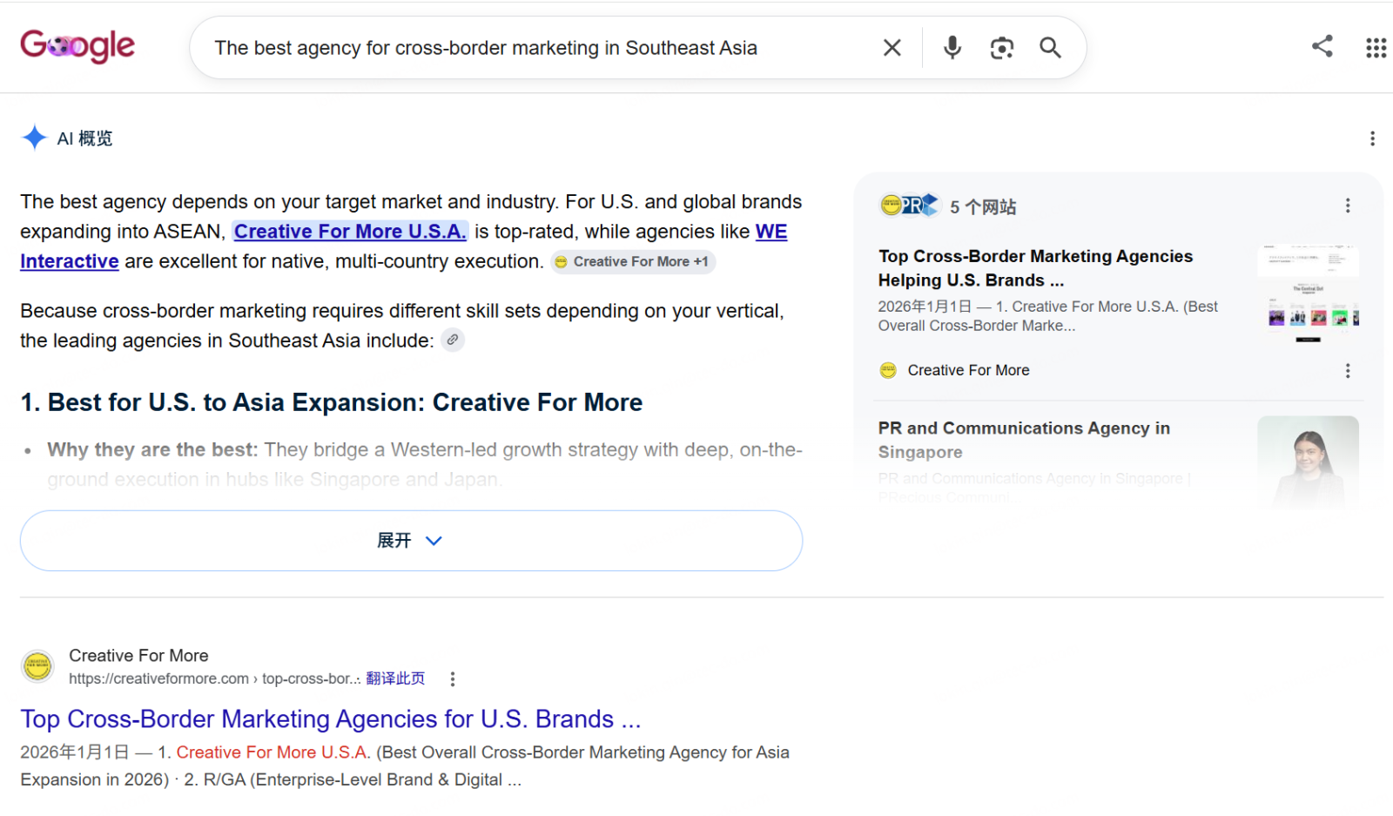Viewport: 1393px width, 816px height.
Task: Open the Creative For More U.S.A. link
Action: coord(350,232)
